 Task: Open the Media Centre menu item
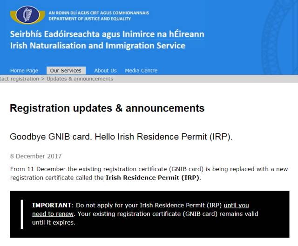click(141, 71)
